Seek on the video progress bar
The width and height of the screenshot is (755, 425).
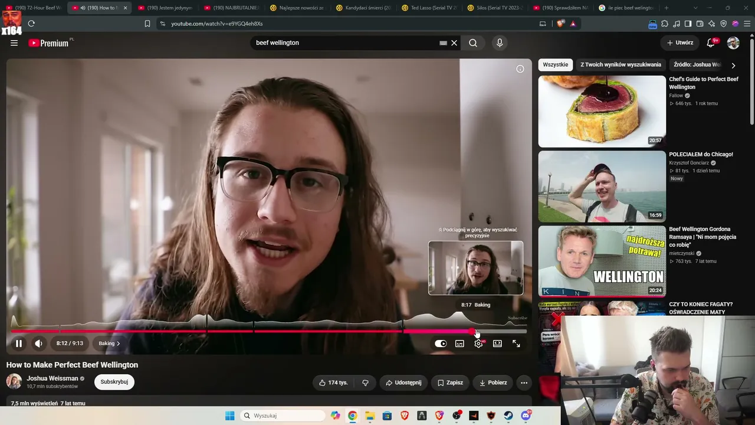pyautogui.click(x=268, y=331)
